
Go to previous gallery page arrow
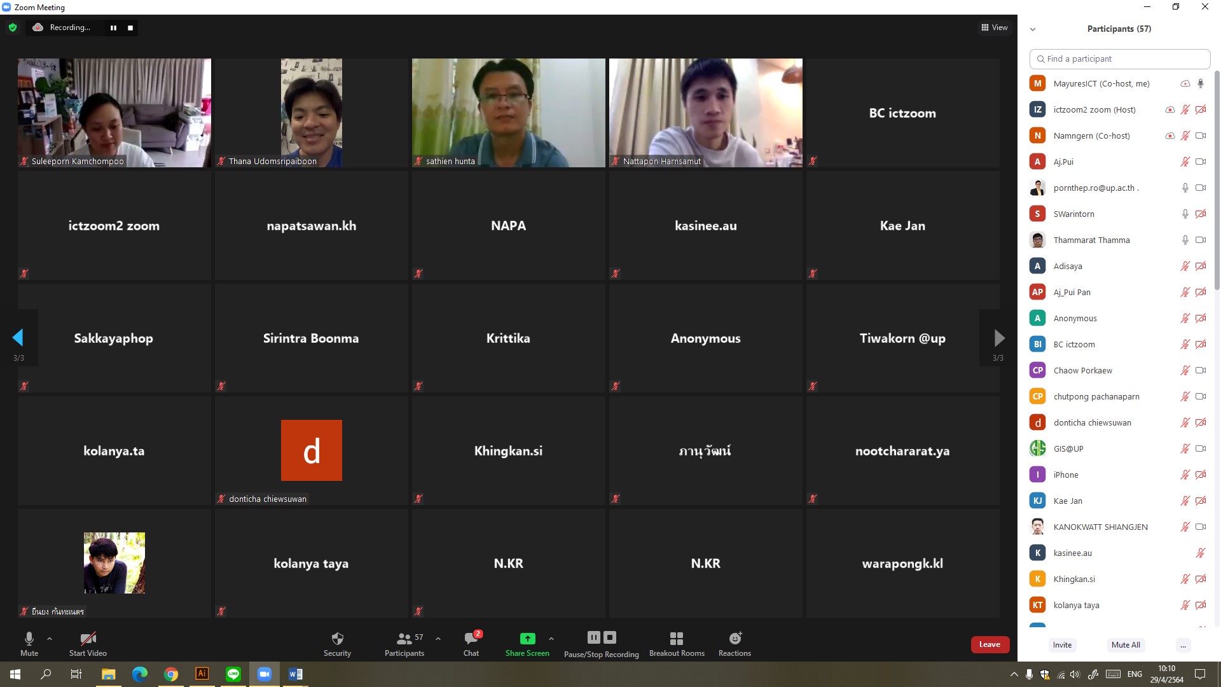click(x=18, y=337)
